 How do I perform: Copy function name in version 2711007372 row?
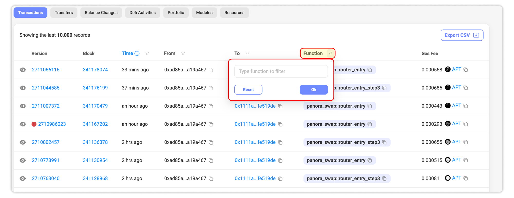tap(370, 106)
